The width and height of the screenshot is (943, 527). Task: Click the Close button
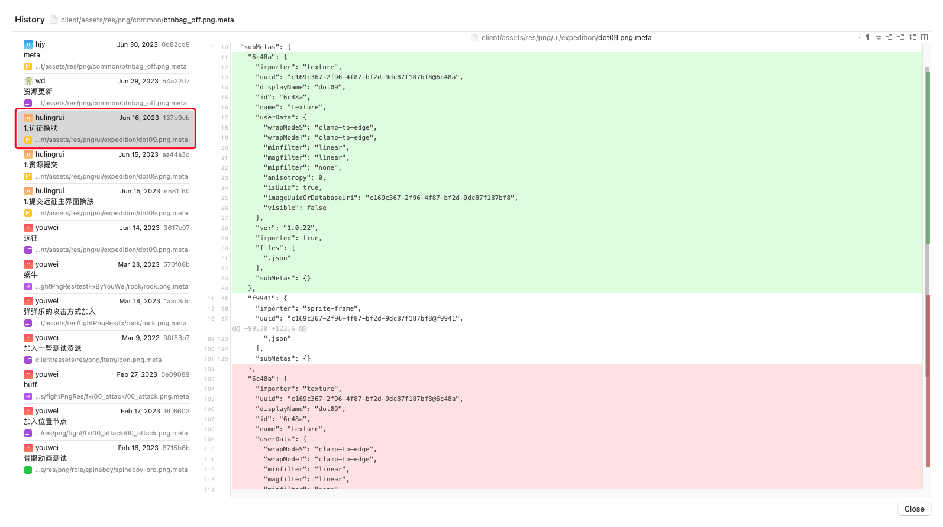click(x=914, y=509)
